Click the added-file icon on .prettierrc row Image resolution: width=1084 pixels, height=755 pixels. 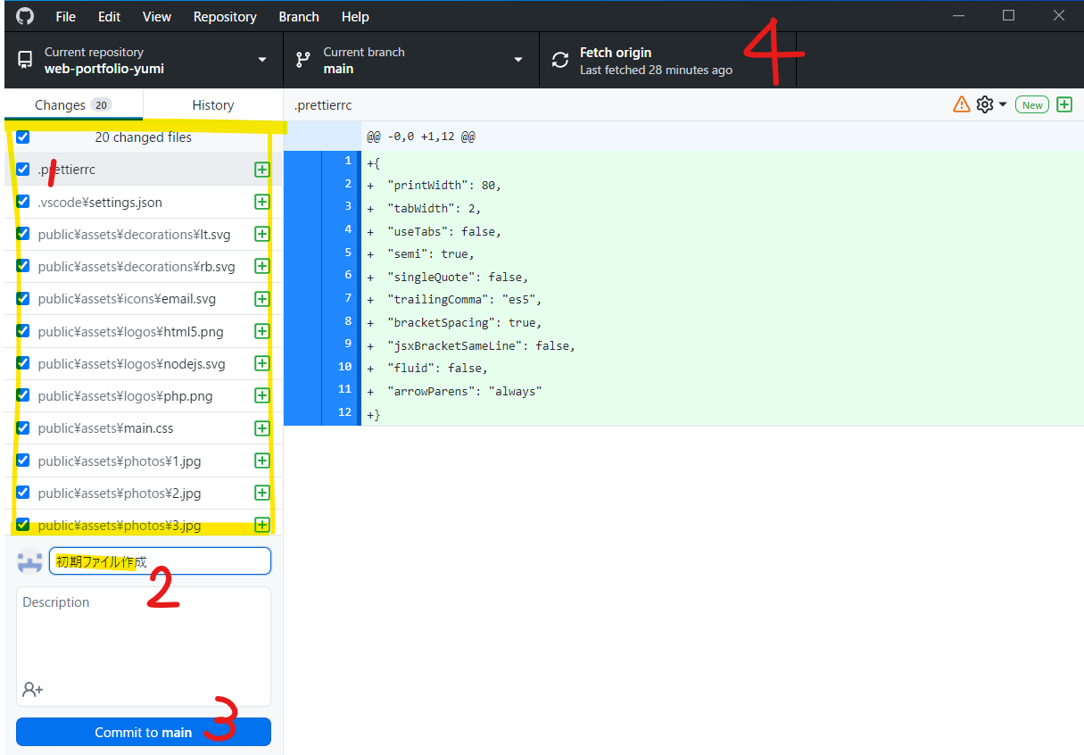pyautogui.click(x=262, y=170)
